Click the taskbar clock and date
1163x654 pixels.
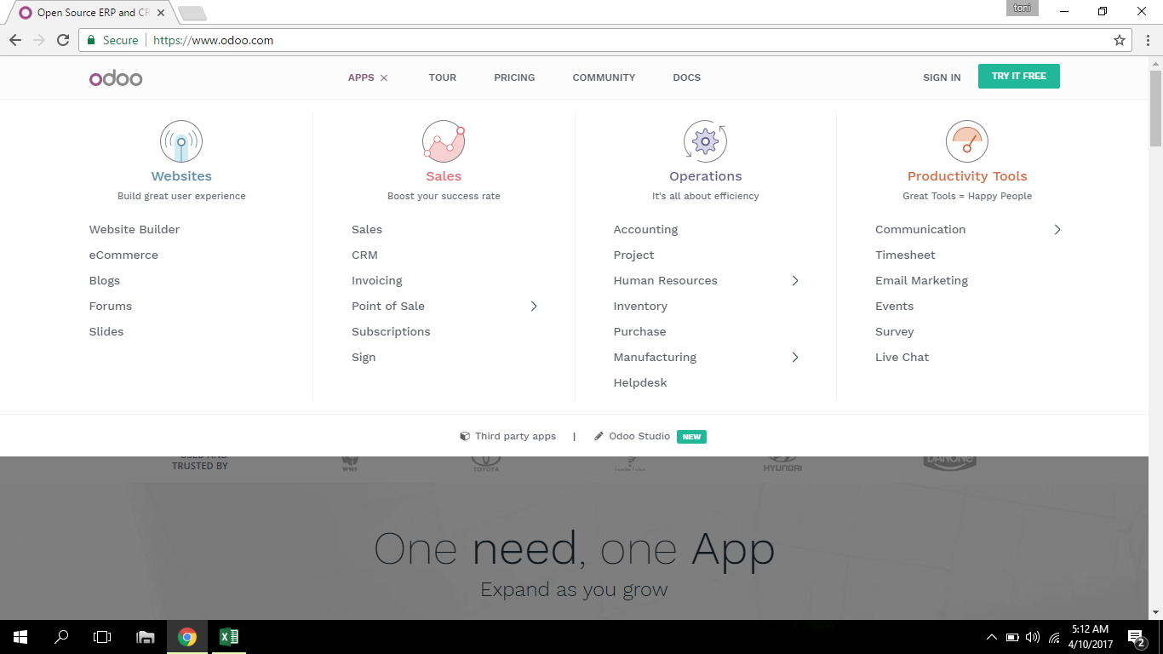coord(1090,637)
